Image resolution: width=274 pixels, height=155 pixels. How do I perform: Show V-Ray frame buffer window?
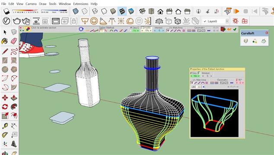point(56,21)
